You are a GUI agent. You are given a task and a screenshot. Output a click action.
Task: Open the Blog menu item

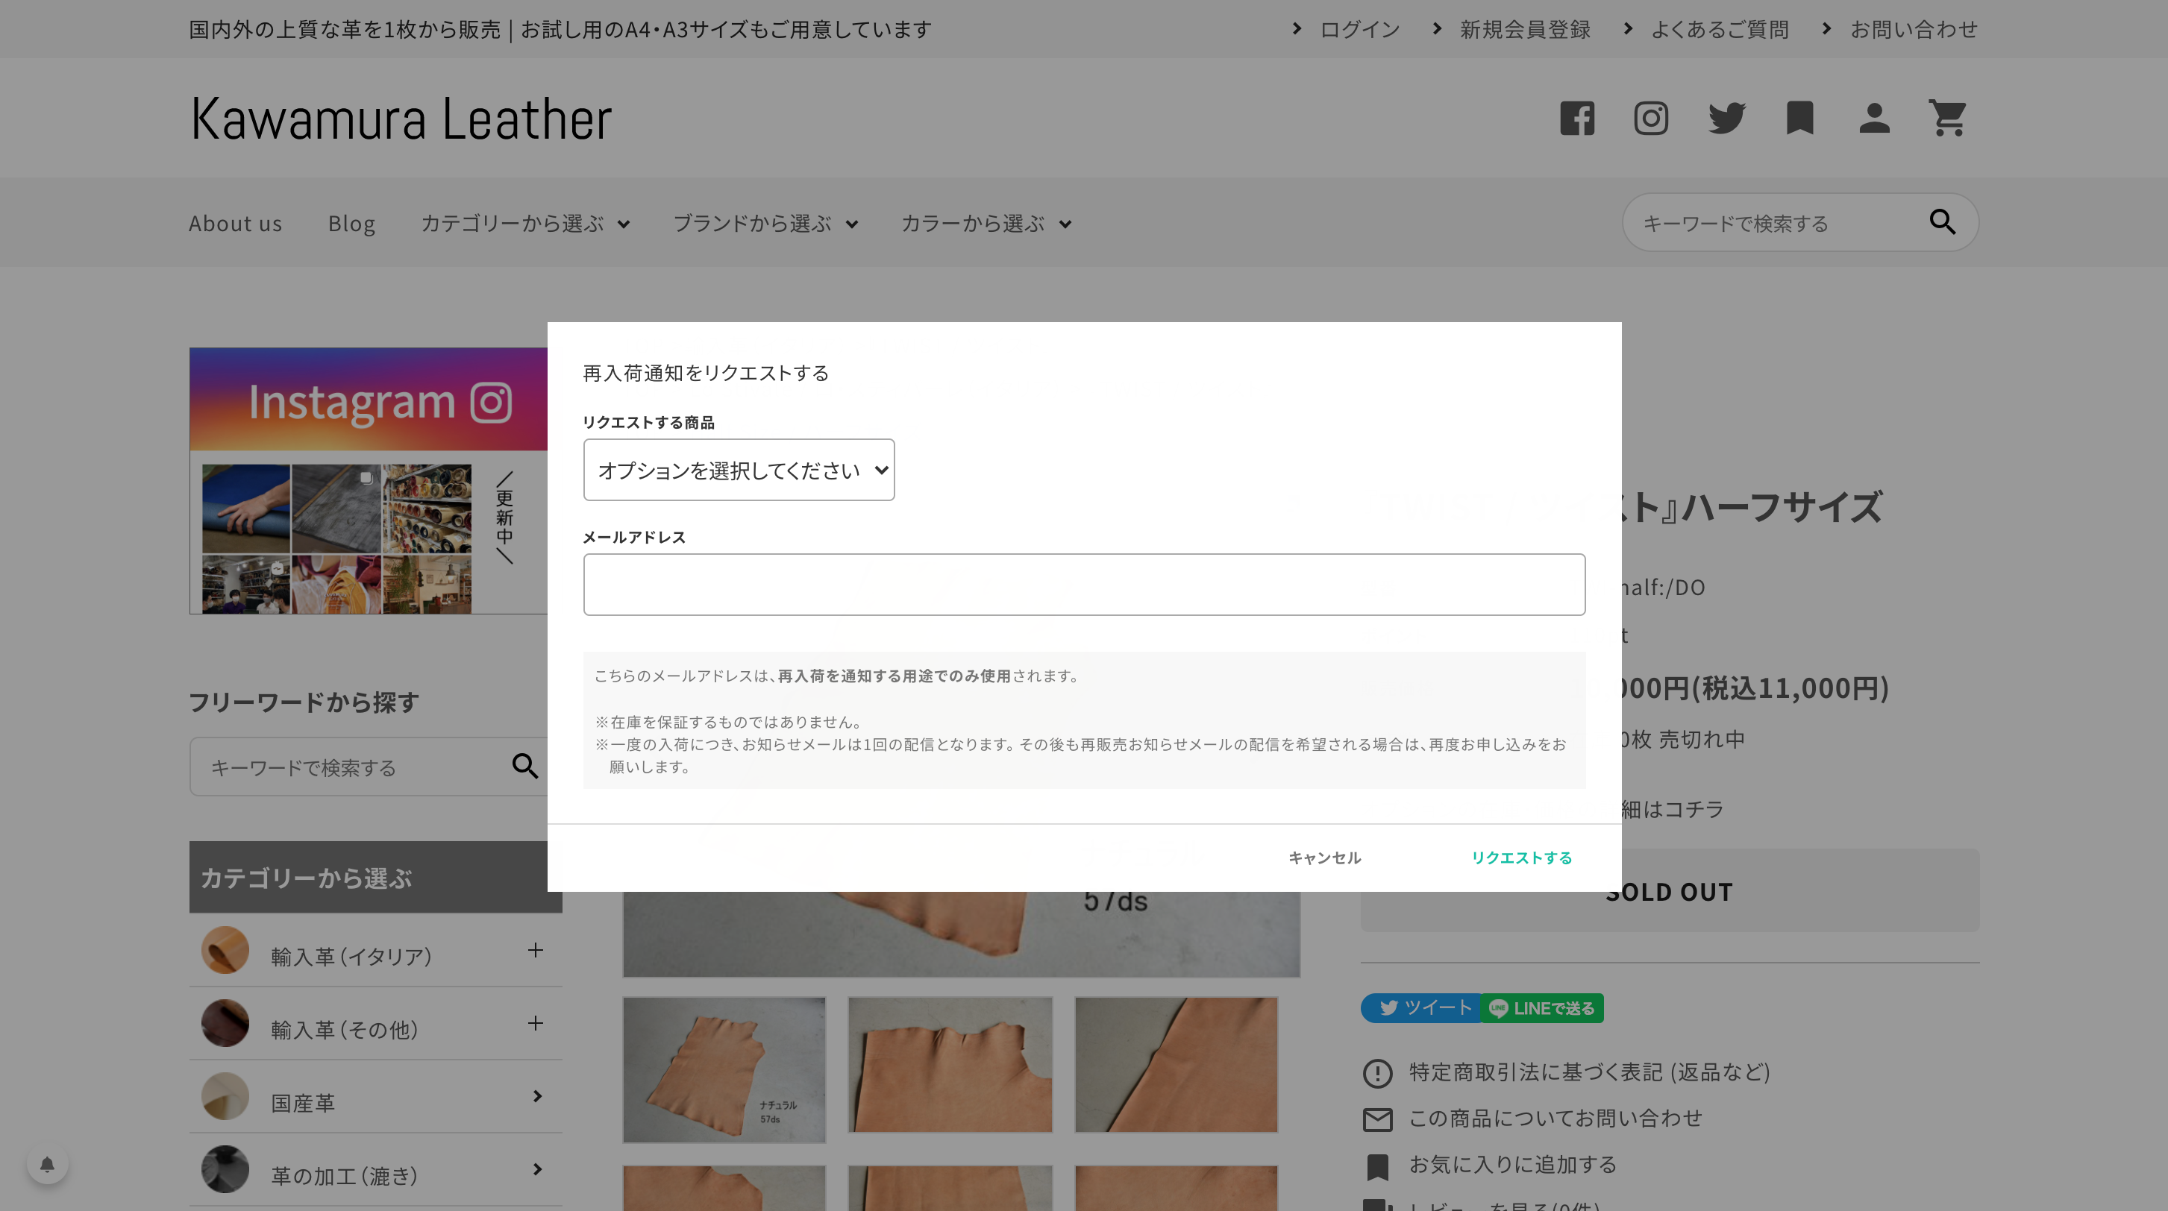[x=351, y=224]
